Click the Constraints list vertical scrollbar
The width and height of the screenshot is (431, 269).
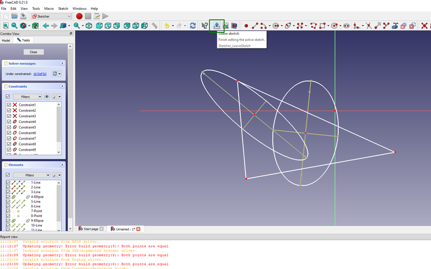pos(59,124)
